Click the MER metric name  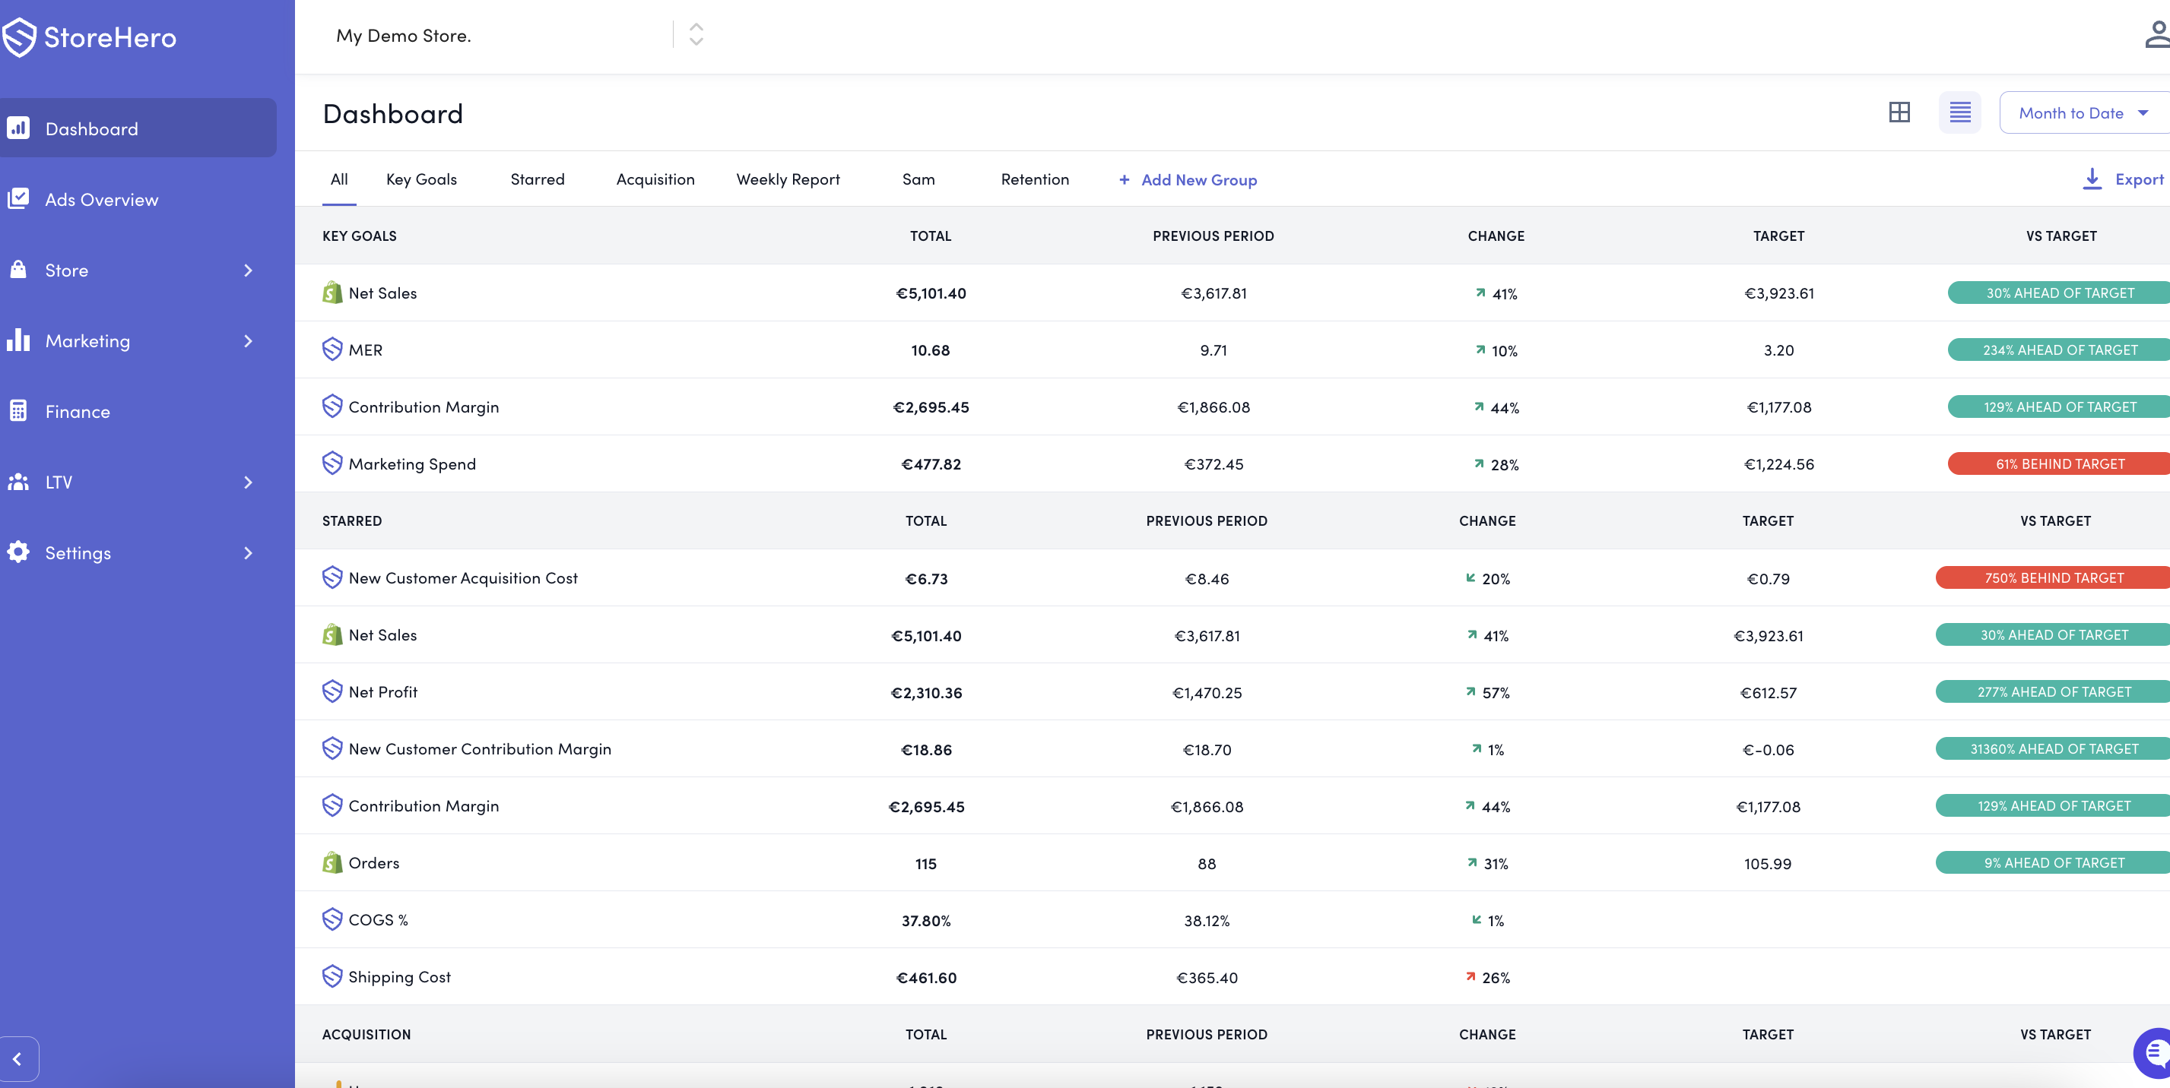click(366, 350)
